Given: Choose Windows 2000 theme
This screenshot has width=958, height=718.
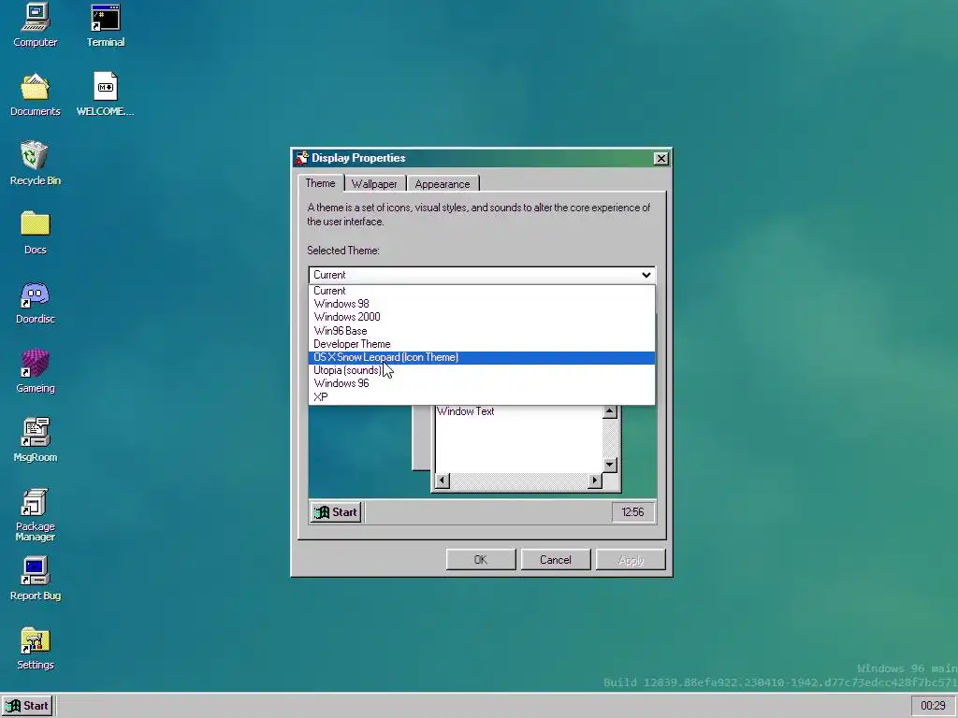Looking at the screenshot, I should (482, 317).
